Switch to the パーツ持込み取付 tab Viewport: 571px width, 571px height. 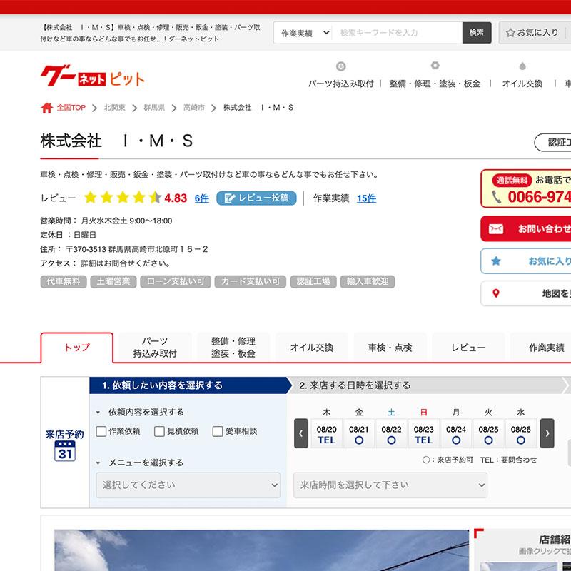(x=155, y=348)
